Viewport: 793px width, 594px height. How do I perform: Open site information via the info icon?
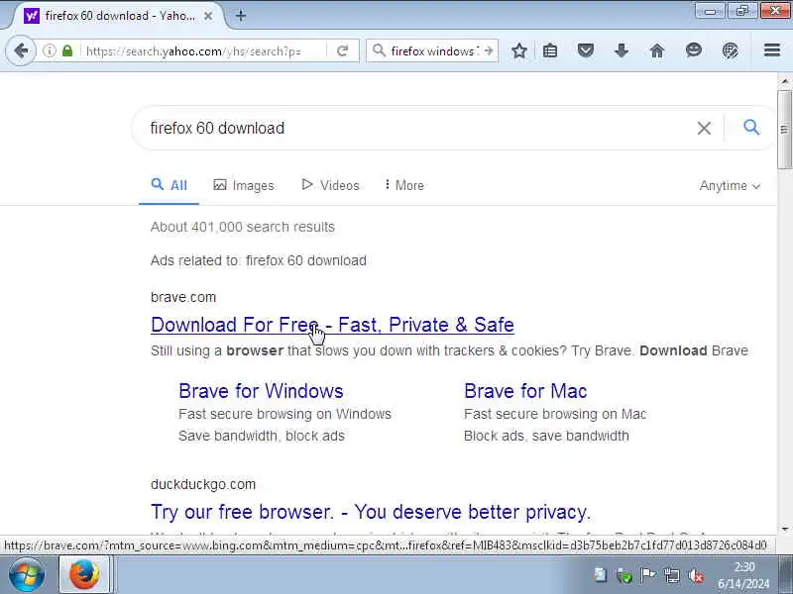(49, 50)
